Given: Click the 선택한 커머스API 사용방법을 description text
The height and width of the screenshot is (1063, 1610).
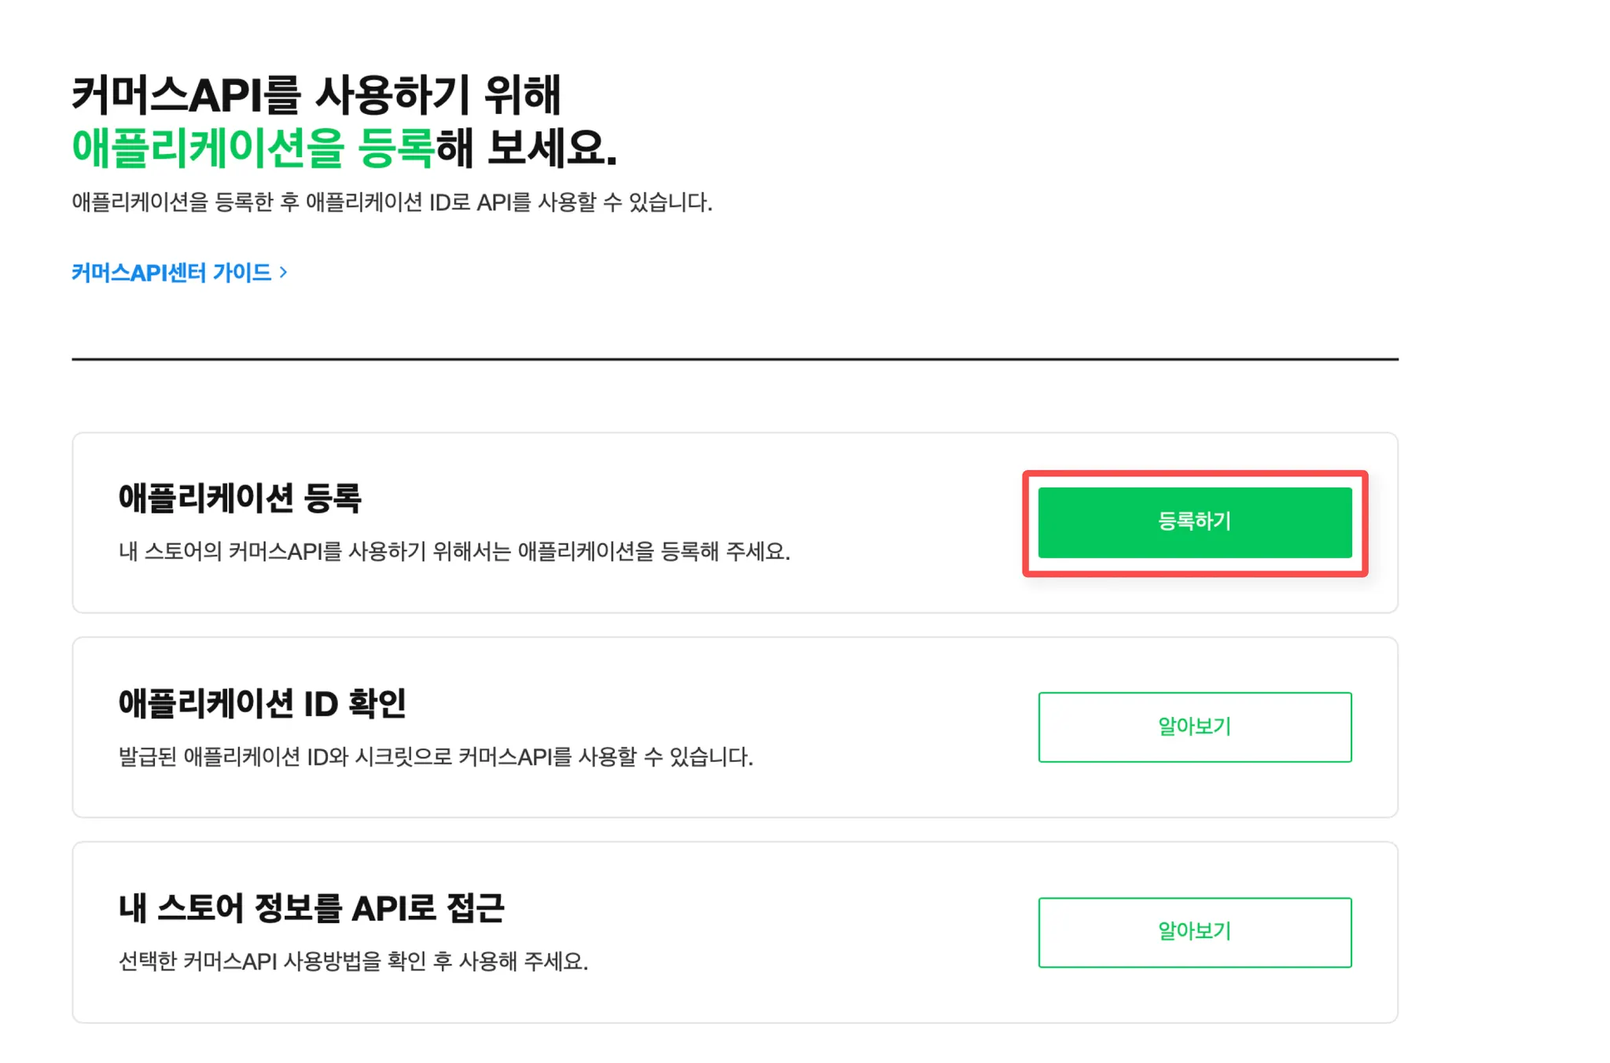Looking at the screenshot, I should (x=353, y=961).
